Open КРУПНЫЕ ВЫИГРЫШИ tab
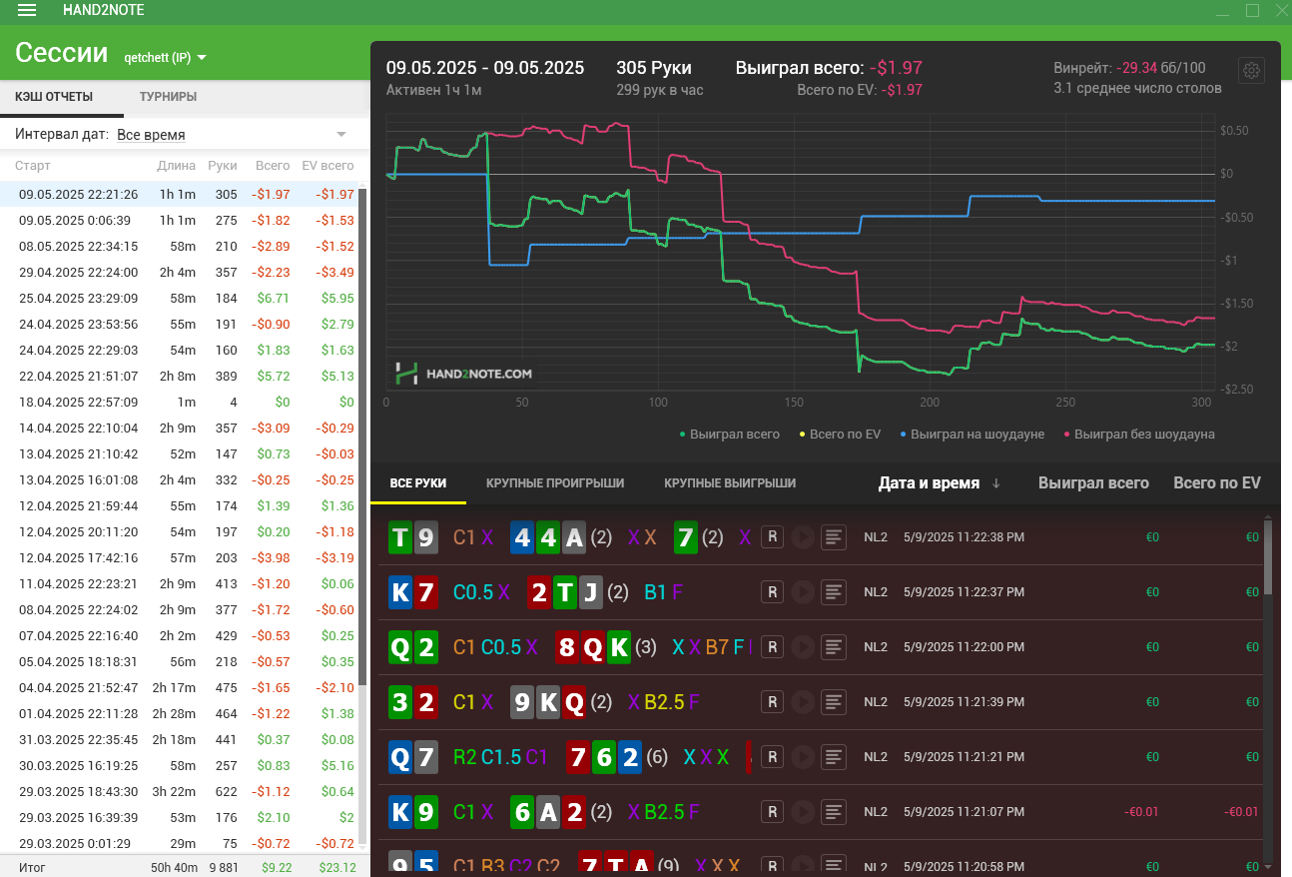The image size is (1292, 877). click(730, 483)
